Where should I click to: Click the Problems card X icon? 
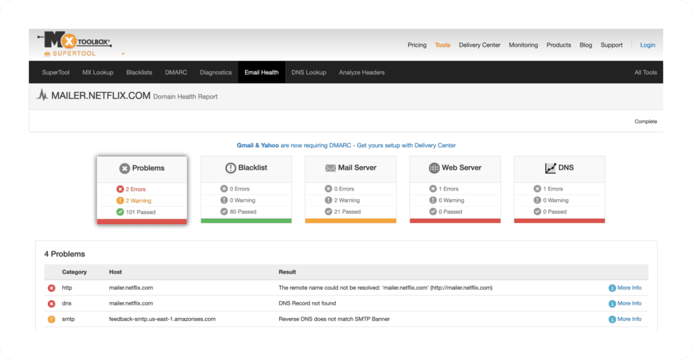(124, 168)
